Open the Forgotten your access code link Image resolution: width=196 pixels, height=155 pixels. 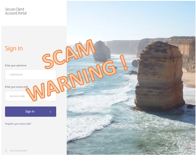coord(18,124)
